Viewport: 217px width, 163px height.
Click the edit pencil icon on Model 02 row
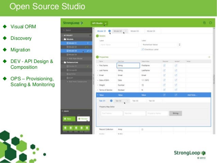[85, 47]
